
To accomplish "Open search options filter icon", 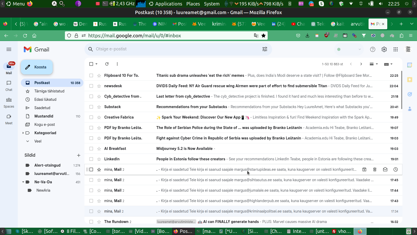I will tap(265, 49).
